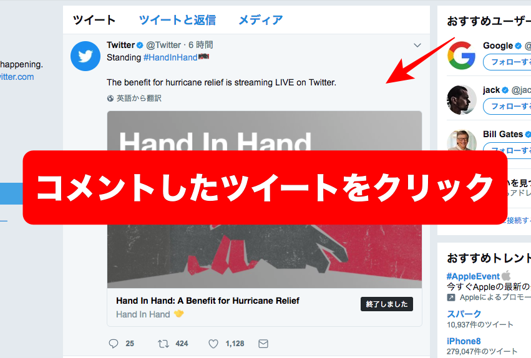
Task: Send tweet via direct message envelope icon
Action: tap(263, 344)
